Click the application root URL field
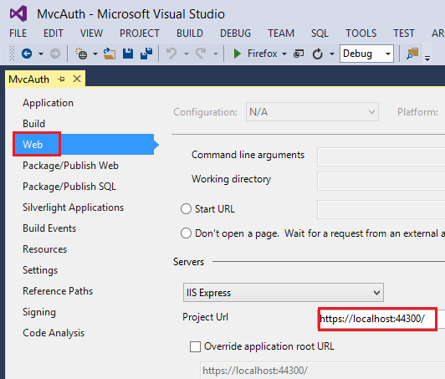This screenshot has width=445, height=379. coord(323,371)
